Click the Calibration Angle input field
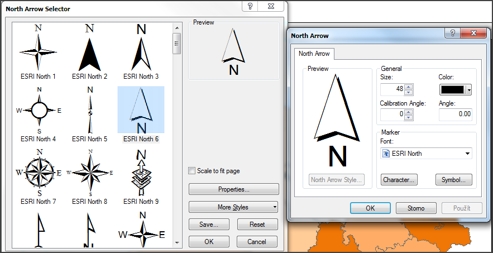 (393, 114)
